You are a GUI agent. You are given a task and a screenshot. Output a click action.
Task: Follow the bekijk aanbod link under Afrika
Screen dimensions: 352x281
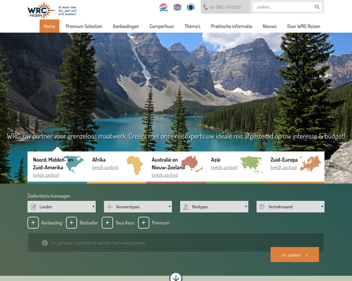pos(106,167)
